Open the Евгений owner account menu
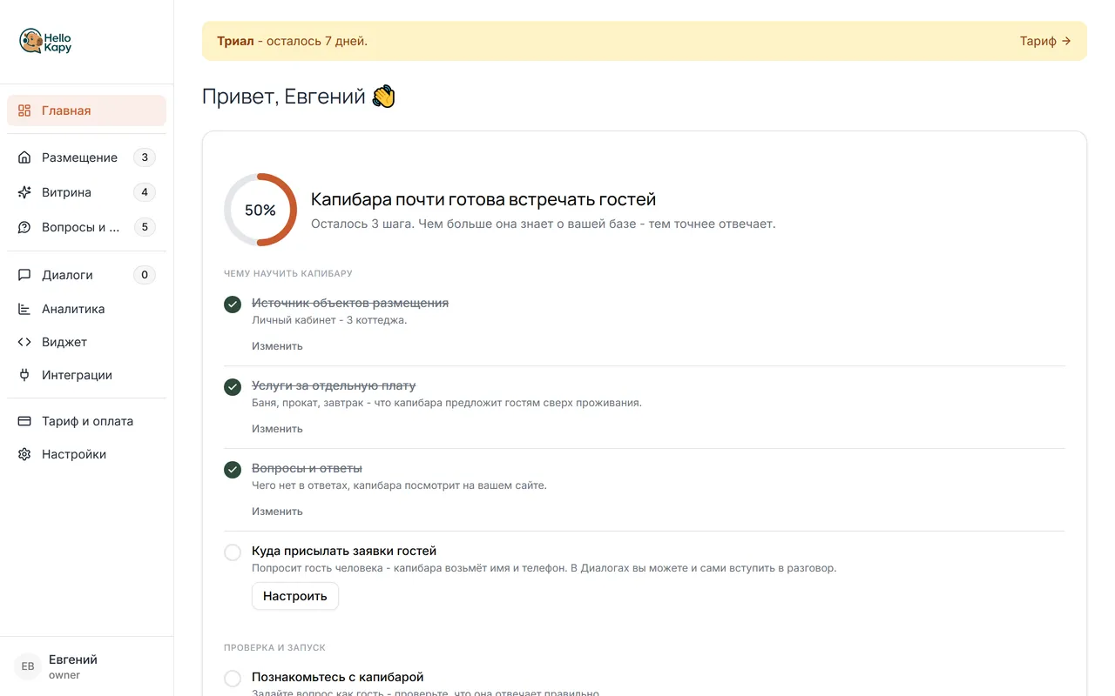 point(86,666)
